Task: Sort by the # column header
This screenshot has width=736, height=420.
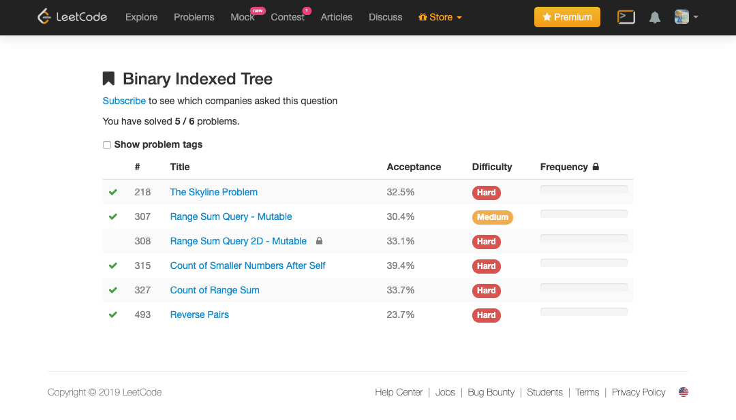Action: click(137, 167)
